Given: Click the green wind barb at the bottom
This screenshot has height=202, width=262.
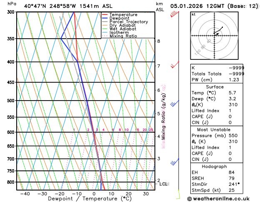Looking at the screenshot, I should click(x=178, y=194).
